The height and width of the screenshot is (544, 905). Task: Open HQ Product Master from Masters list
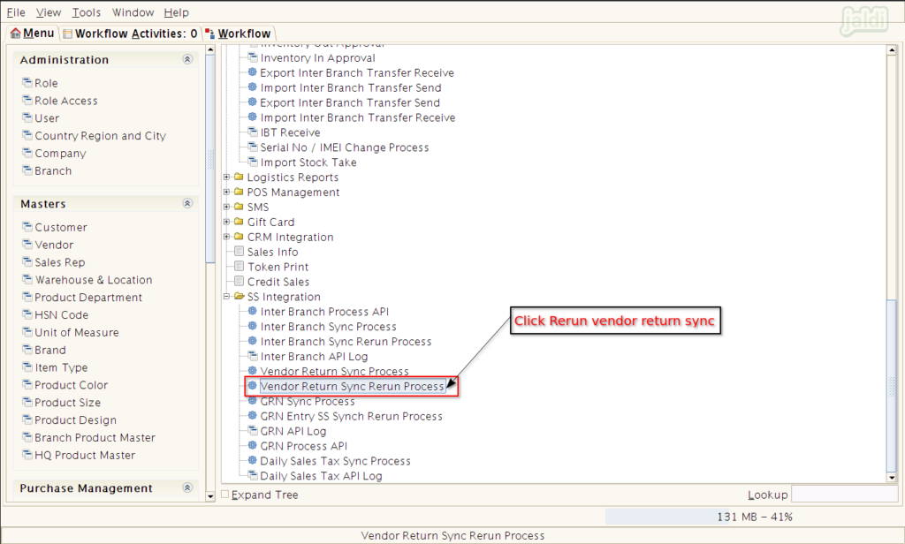click(x=85, y=455)
